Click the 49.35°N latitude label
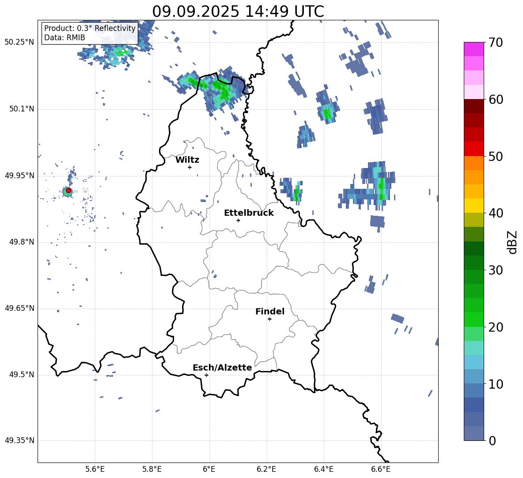 (19, 440)
